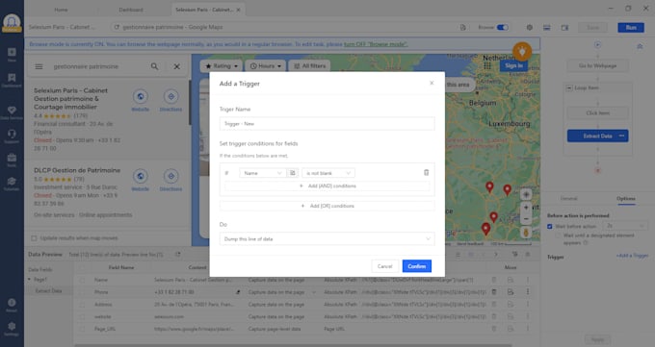The height and width of the screenshot is (347, 655).
Task: Toggle bottom panel layout icon
Action: 546,28
